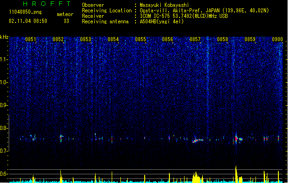Click the 0.6 kHz axis label
The width and height of the screenshot is (288, 183).
4,174
